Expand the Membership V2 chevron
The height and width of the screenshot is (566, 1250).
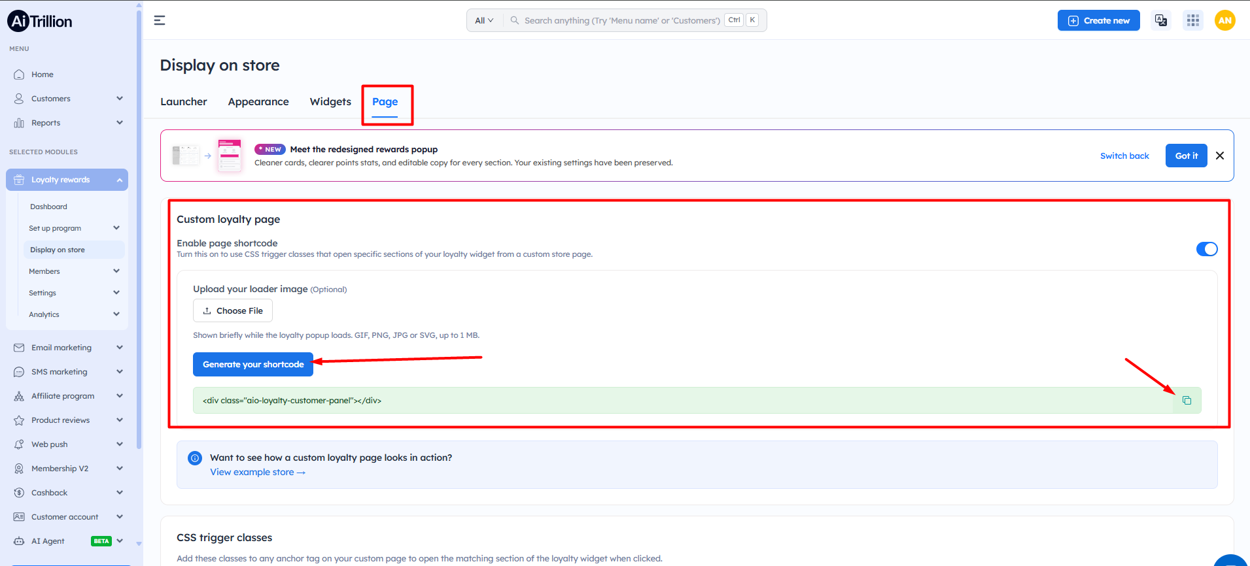point(120,469)
